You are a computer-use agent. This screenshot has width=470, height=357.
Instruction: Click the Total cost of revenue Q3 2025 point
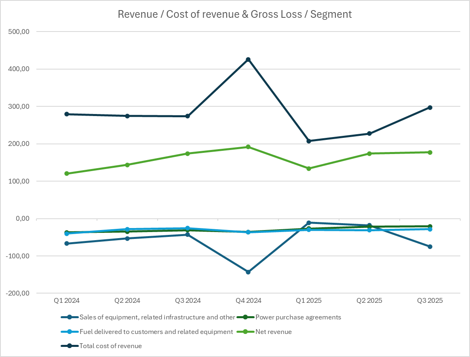tap(430, 108)
